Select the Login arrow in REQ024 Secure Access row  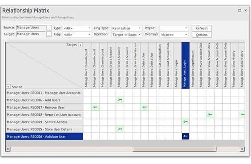click(x=186, y=122)
